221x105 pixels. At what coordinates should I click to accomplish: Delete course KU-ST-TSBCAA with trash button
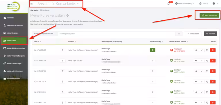coord(213,61)
